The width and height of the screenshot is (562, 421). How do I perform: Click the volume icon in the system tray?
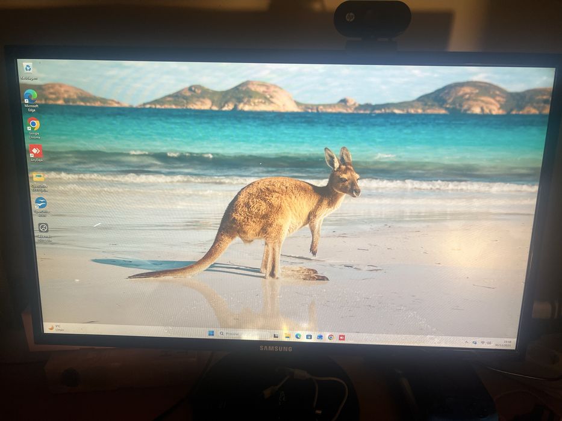[489, 343]
